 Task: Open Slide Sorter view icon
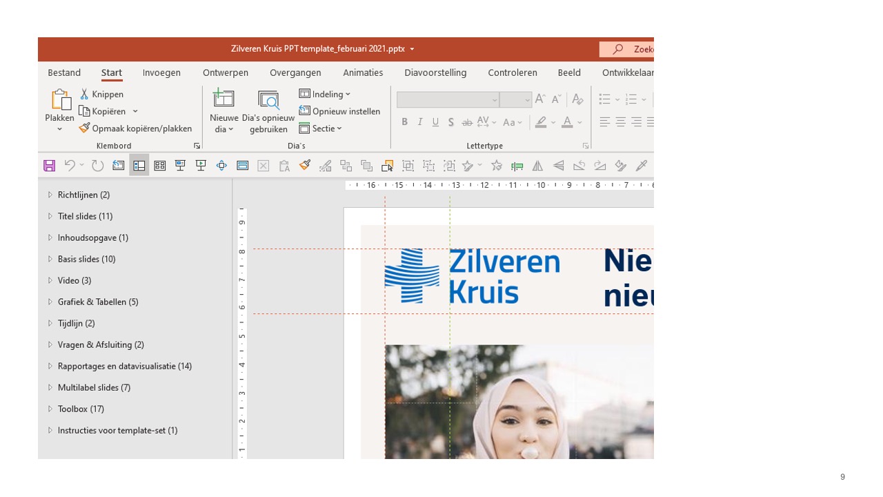(159, 166)
